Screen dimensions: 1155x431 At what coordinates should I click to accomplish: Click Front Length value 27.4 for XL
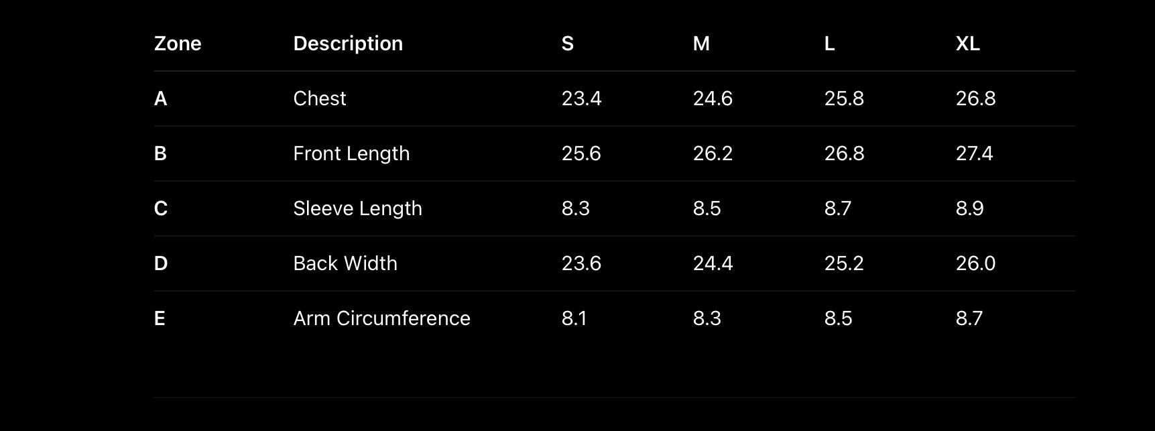click(x=974, y=153)
